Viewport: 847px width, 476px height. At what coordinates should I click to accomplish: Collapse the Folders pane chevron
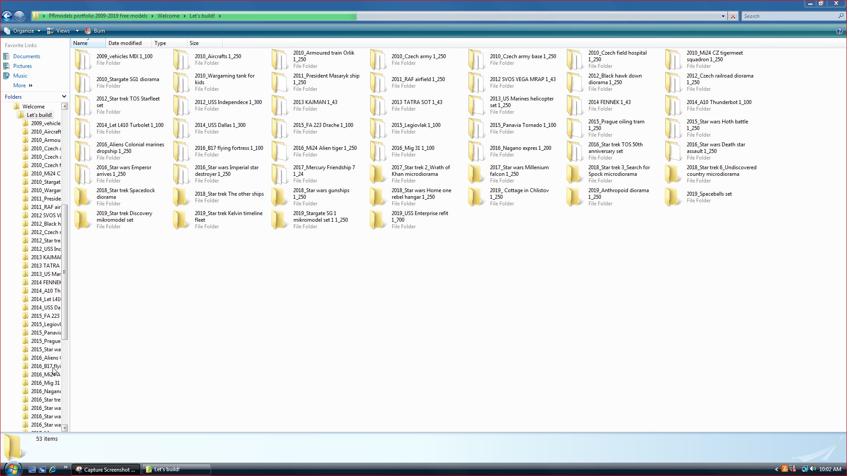(x=64, y=97)
